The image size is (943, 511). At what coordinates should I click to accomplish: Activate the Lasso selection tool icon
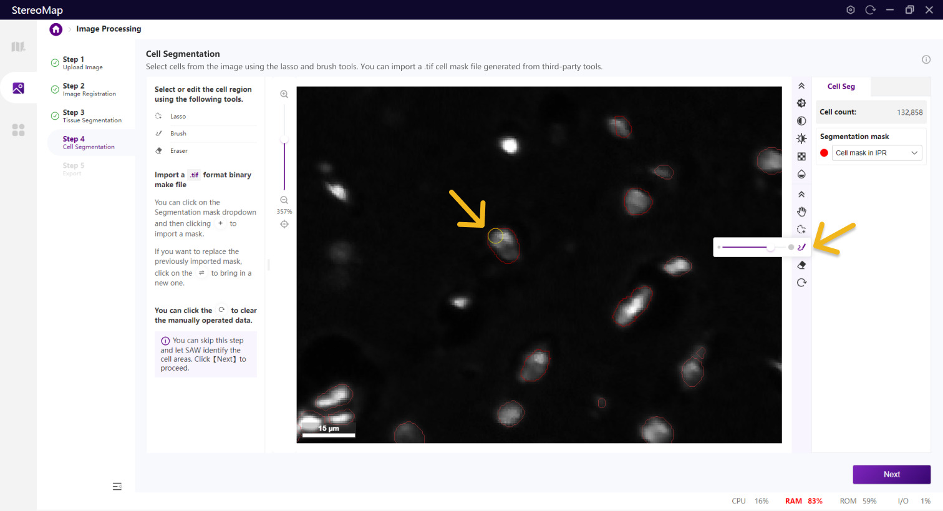click(801, 230)
